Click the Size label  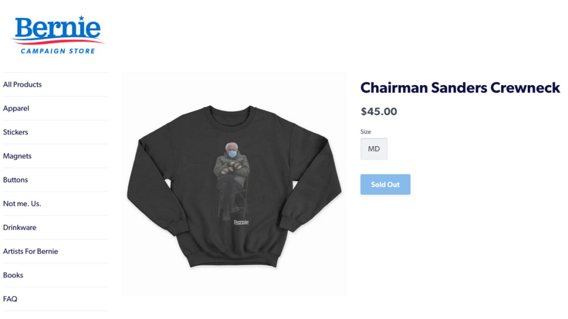[366, 132]
